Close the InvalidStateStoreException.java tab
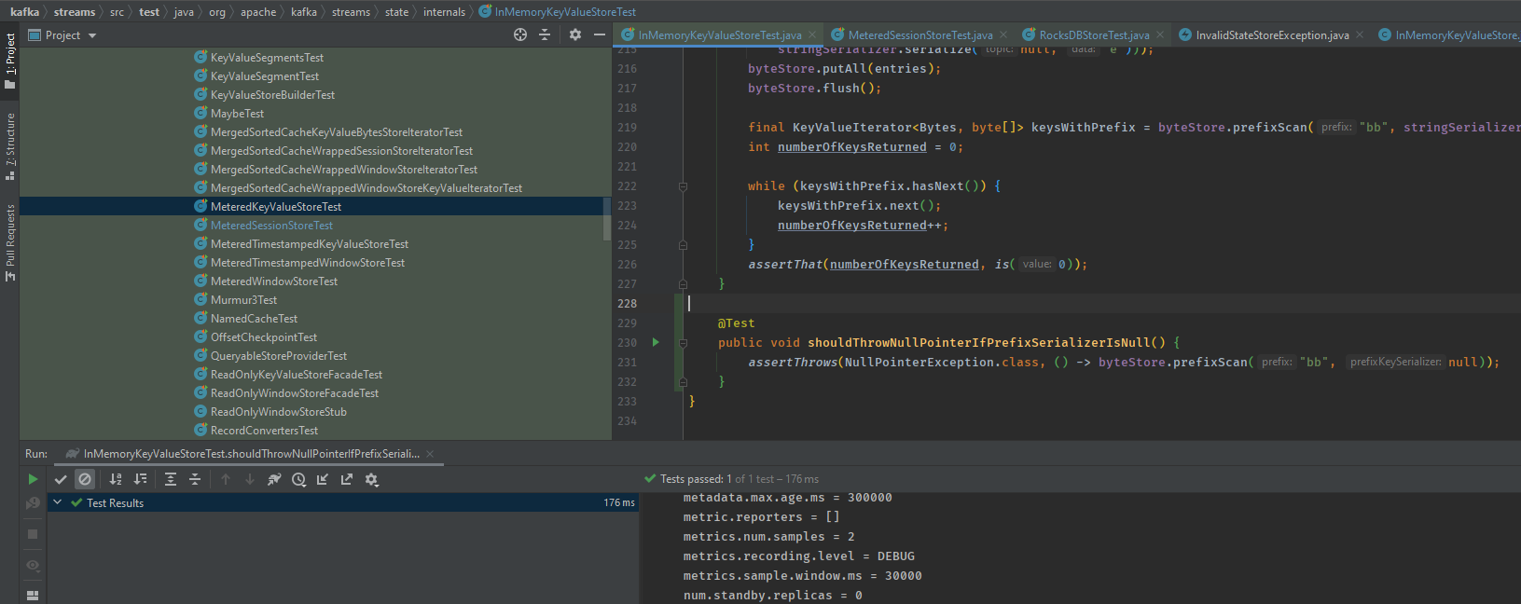 (1360, 35)
